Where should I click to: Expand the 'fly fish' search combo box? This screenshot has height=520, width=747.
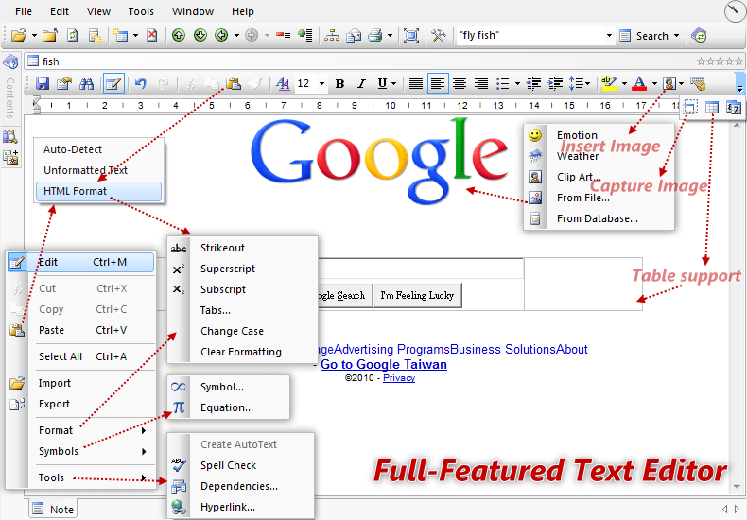pyautogui.click(x=609, y=36)
